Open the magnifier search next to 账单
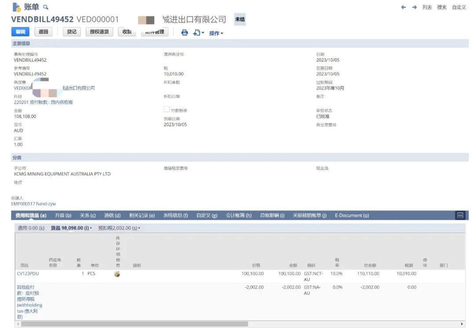Screen dimensions: 475x328 [x=46, y=7]
